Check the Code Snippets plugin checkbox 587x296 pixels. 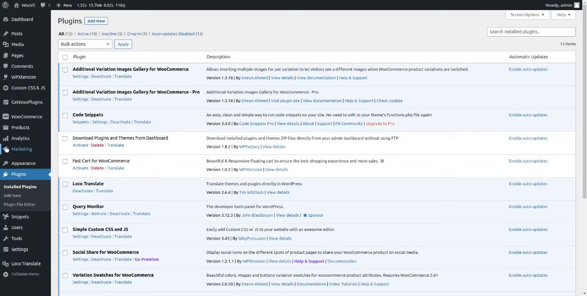[65, 115]
